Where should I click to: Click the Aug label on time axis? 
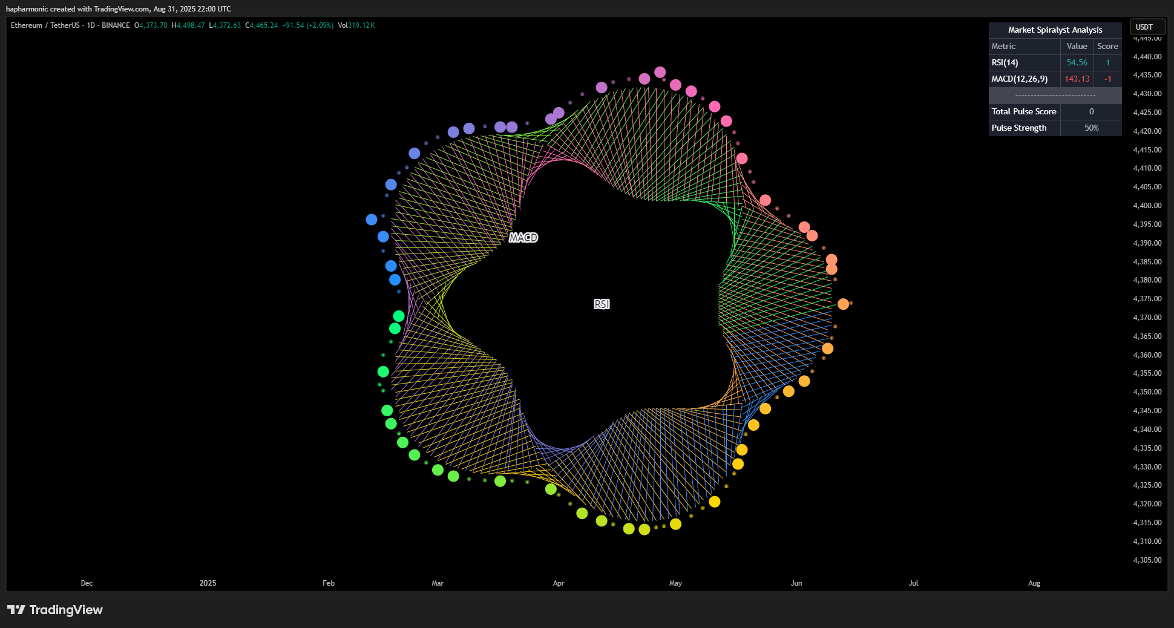(x=1034, y=583)
